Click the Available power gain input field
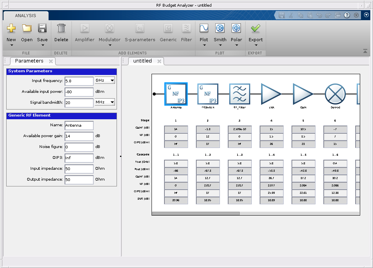The height and width of the screenshot is (268, 373). click(x=79, y=136)
